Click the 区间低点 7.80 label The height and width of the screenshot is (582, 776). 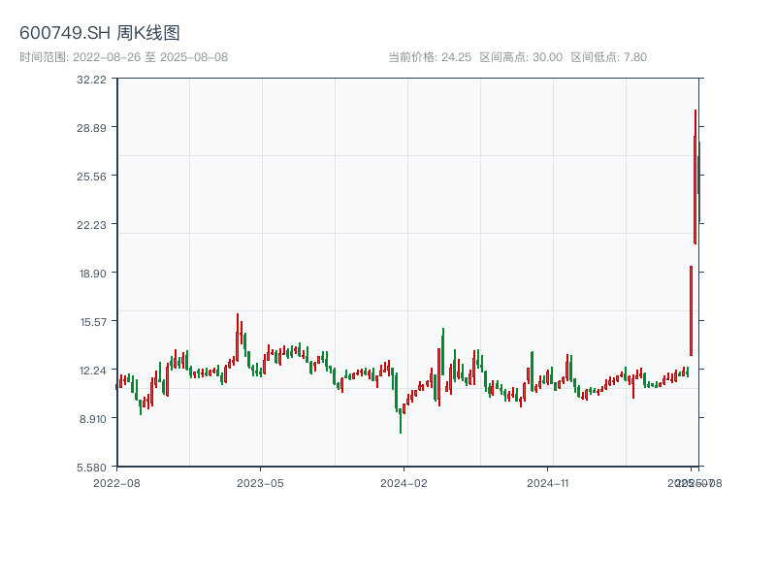[608, 57]
